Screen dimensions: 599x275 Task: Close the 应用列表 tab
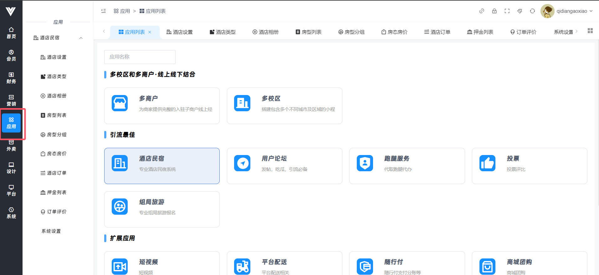(150, 32)
